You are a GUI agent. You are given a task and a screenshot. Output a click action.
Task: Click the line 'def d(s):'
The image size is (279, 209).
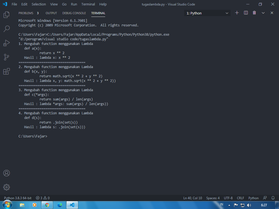[x=33, y=118]
